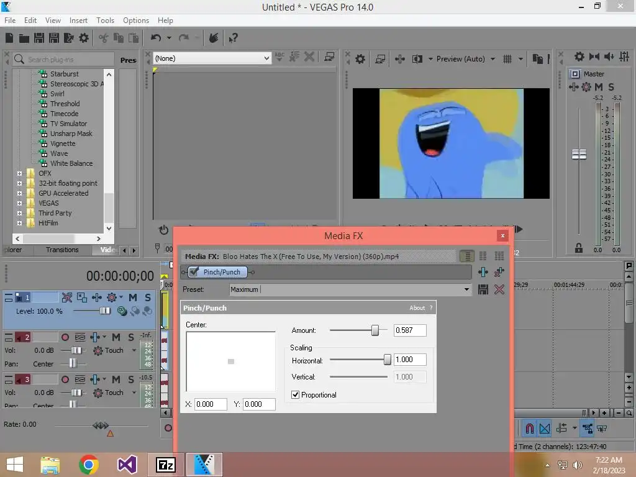The width and height of the screenshot is (636, 477).
Task: Expand the HitFilm folder
Action: tap(19, 223)
